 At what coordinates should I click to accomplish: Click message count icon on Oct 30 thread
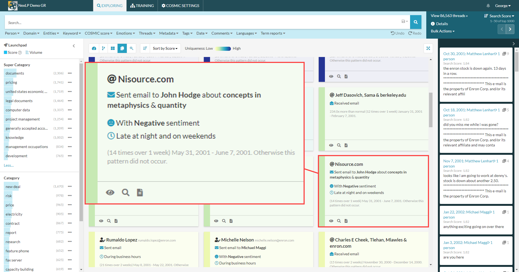coord(504,54)
